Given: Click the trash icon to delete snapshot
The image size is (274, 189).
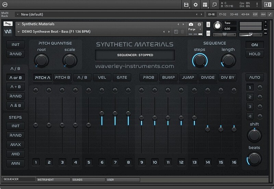Looking at the screenshot, I should pos(182,32).
